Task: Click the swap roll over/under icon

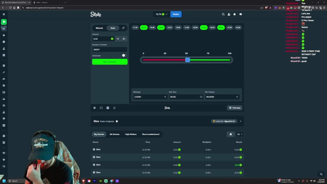Action: tap(201, 97)
